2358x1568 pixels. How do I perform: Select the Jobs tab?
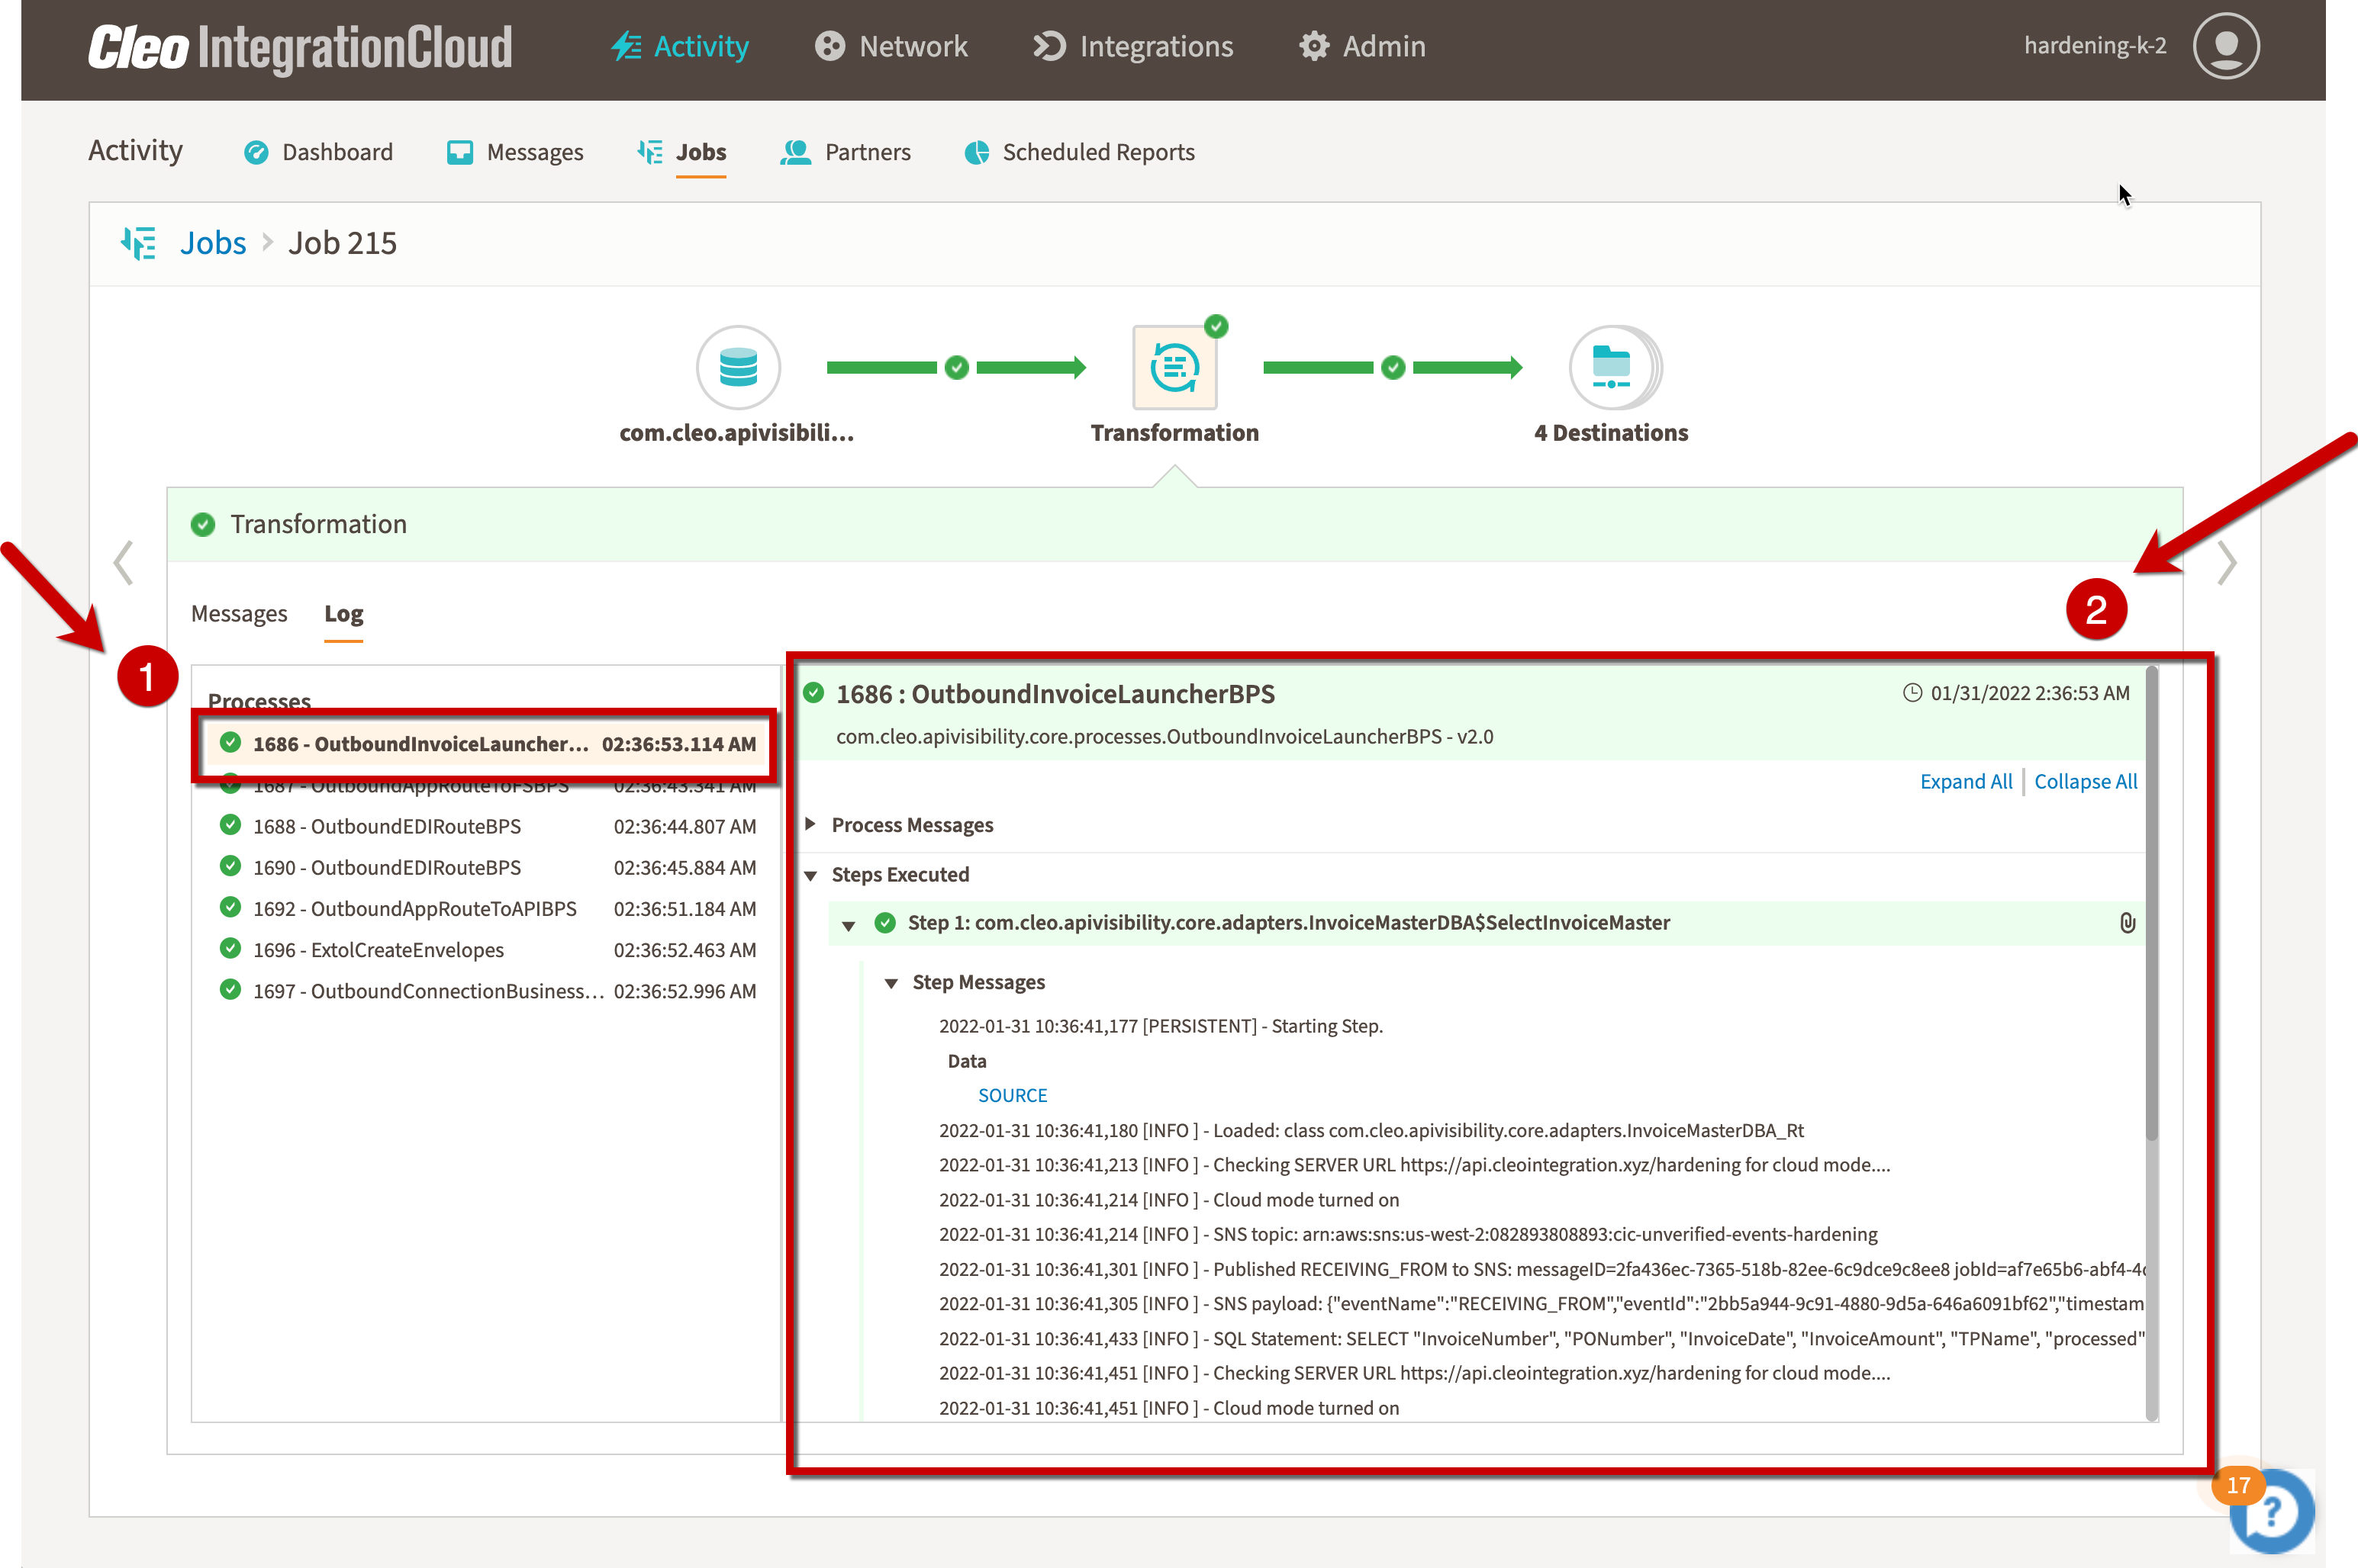[x=681, y=152]
